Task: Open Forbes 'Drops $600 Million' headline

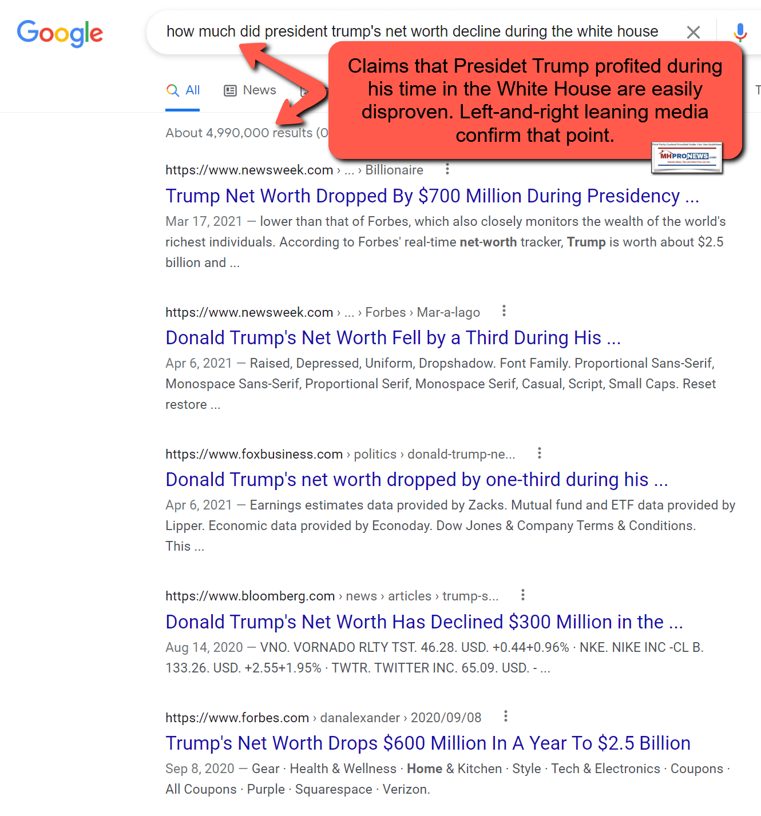Action: [428, 743]
